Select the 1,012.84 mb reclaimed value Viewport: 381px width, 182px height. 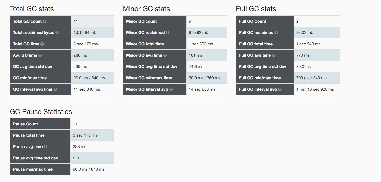pos(85,33)
